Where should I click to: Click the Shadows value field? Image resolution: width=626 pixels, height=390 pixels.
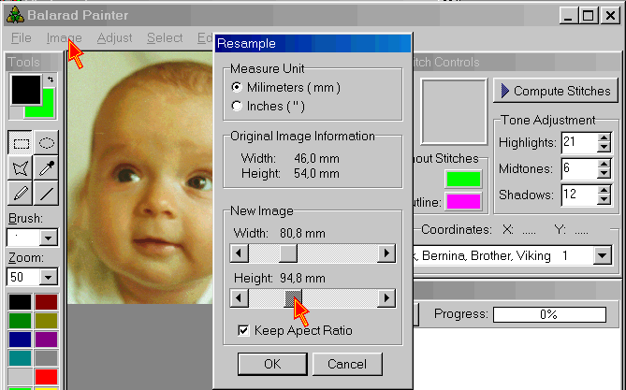(579, 195)
